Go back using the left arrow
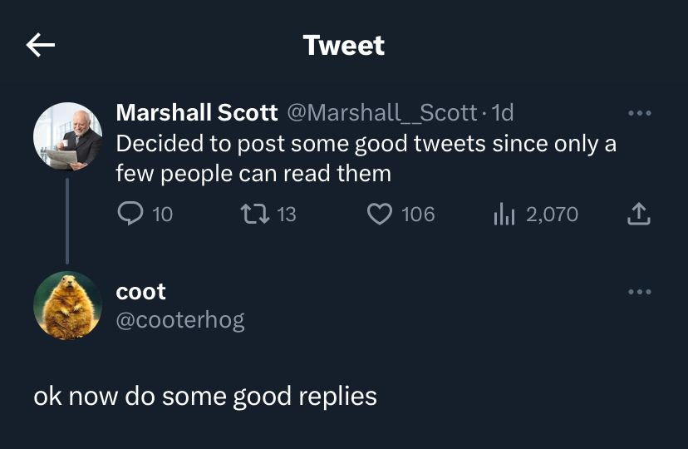Screen dimensions: 688x449 [40, 45]
